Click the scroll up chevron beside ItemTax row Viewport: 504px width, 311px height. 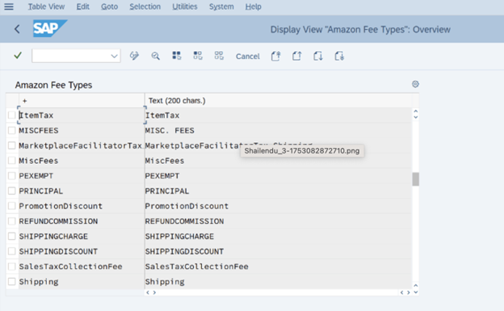[416, 111]
